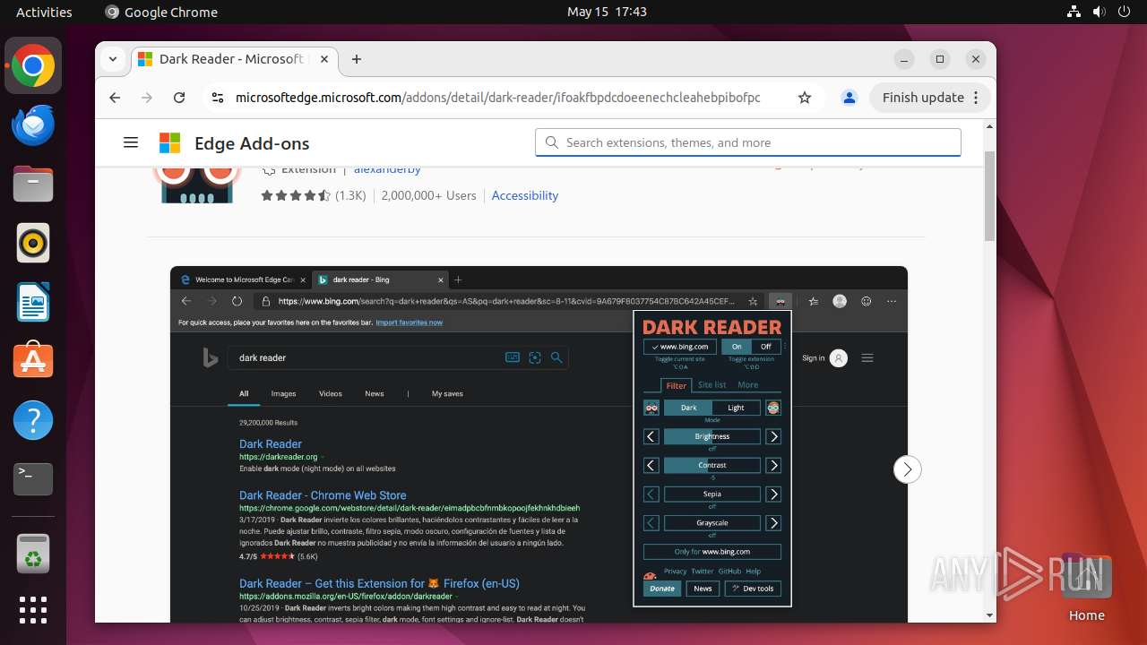Open Accessibility category link
Image resolution: width=1147 pixels, height=645 pixels.
tap(525, 195)
